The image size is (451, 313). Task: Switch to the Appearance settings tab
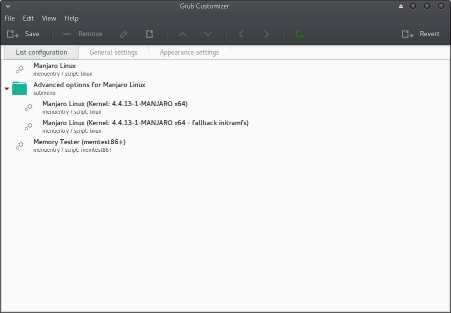tap(189, 53)
